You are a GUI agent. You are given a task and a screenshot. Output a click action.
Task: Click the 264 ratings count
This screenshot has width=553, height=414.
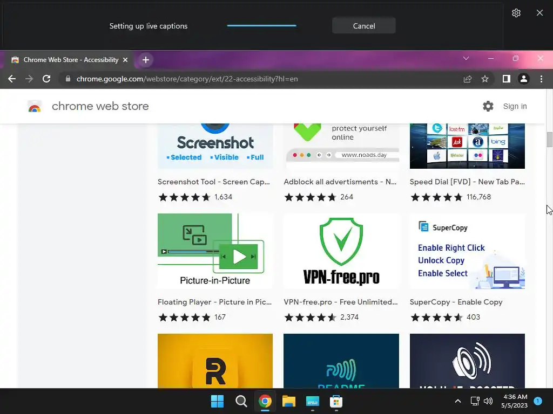347,197
